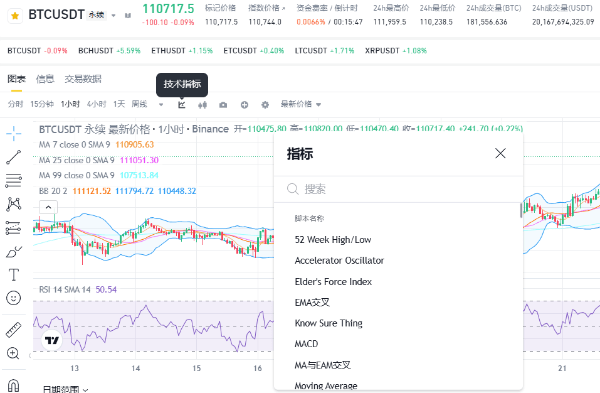The height and width of the screenshot is (393, 600).
Task: Open the emoji smiley icon tool
Action: pyautogui.click(x=14, y=298)
